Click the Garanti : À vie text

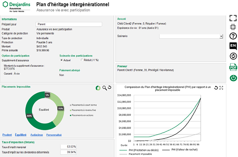pos(12,74)
